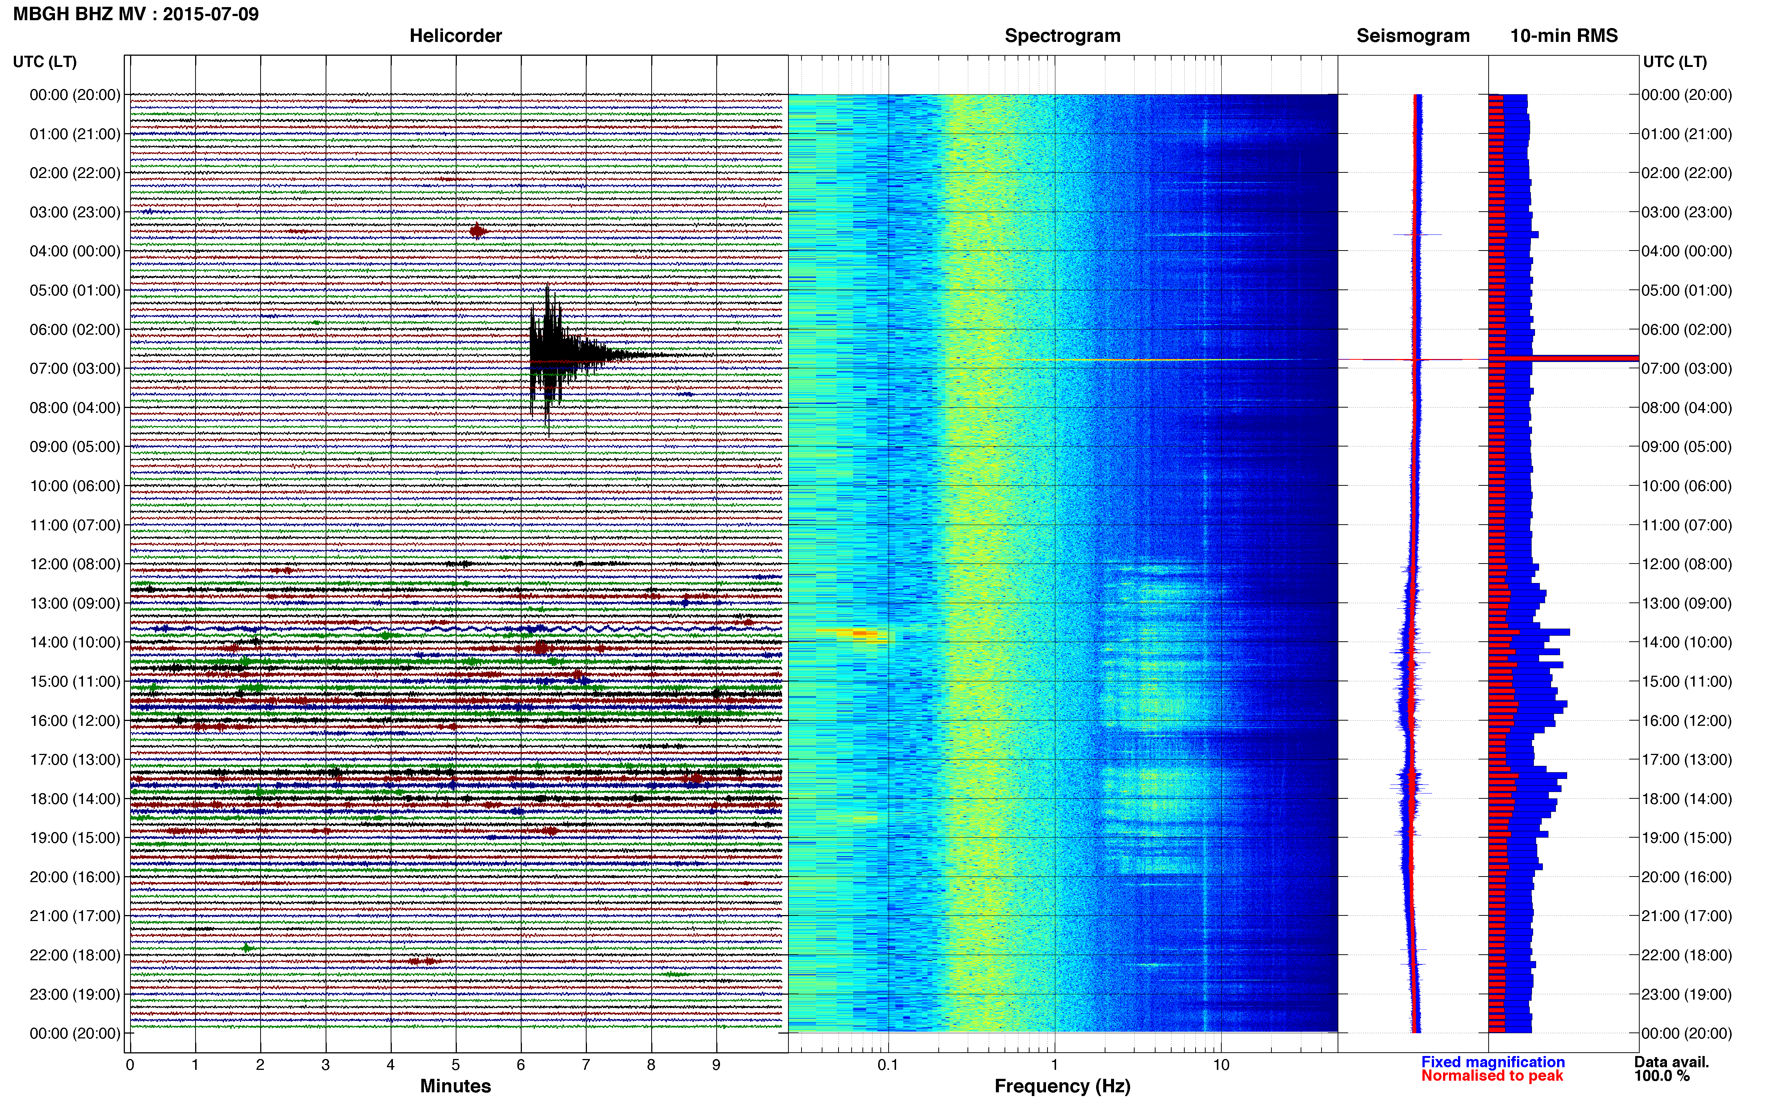Click the 'Frequency (Hz)' x-axis label
This screenshot has height=1108, width=1772.
(1062, 1086)
